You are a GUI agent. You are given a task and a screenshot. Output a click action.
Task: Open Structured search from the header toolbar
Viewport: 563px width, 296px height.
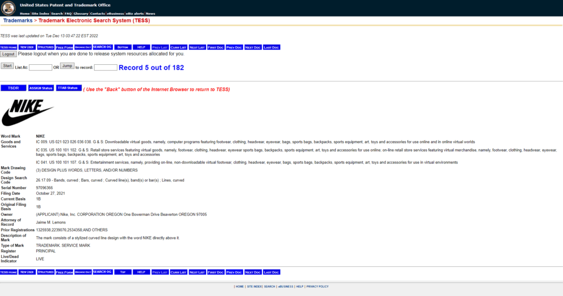[x=46, y=47]
